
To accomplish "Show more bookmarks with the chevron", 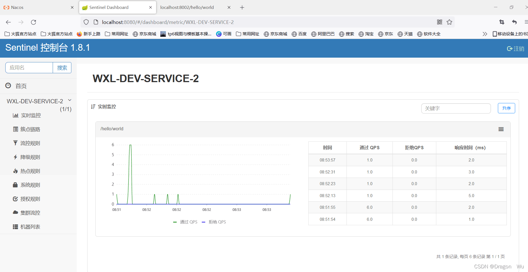I will 485,34.
